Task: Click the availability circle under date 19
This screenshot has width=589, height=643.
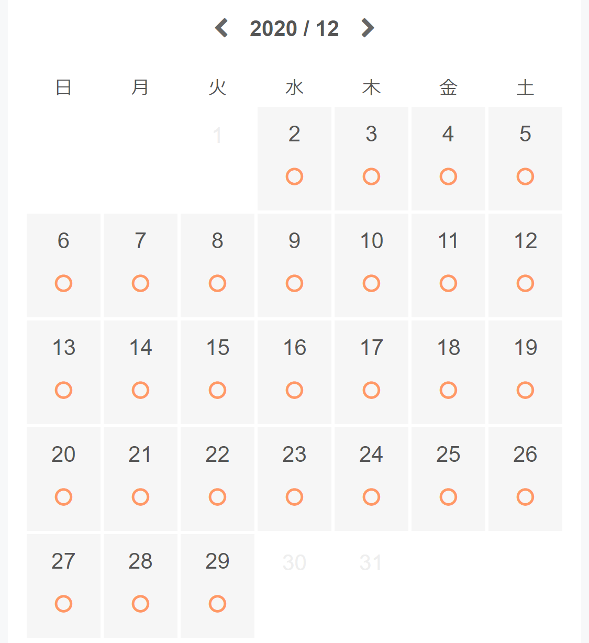Action: tap(525, 390)
